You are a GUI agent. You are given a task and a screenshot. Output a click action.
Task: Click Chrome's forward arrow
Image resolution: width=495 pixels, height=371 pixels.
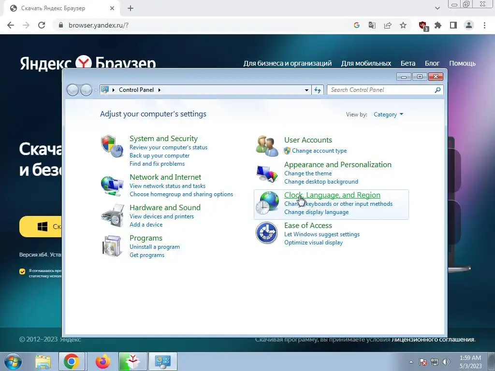(26, 25)
